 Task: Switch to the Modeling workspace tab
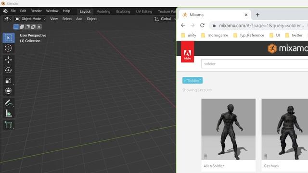tap(103, 12)
